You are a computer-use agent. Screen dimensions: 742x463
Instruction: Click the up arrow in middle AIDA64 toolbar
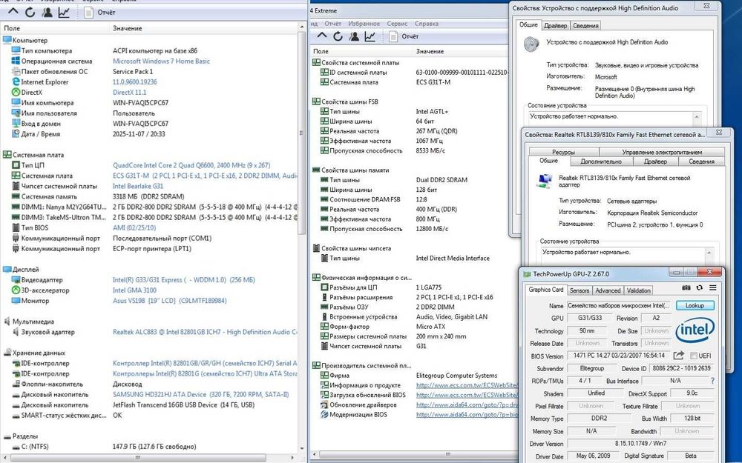click(x=322, y=36)
